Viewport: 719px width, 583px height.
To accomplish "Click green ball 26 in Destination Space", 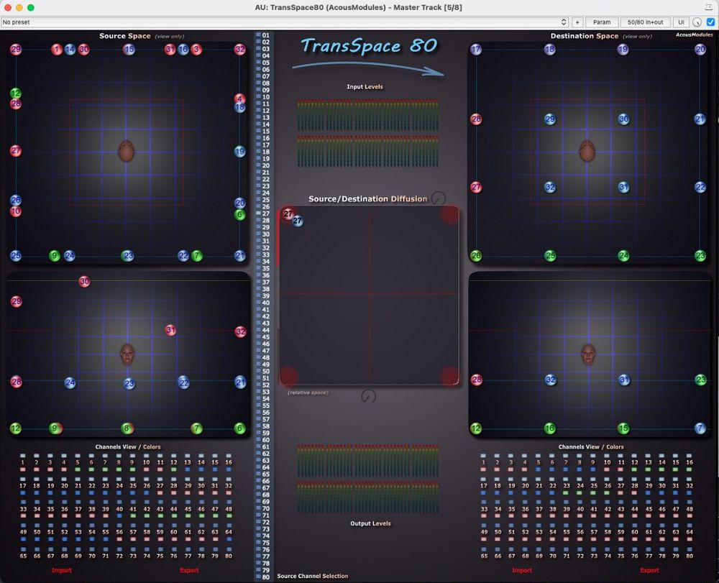I will click(x=476, y=256).
